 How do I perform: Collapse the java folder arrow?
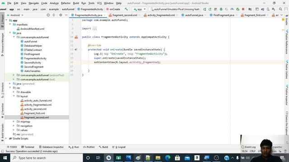point(10,33)
